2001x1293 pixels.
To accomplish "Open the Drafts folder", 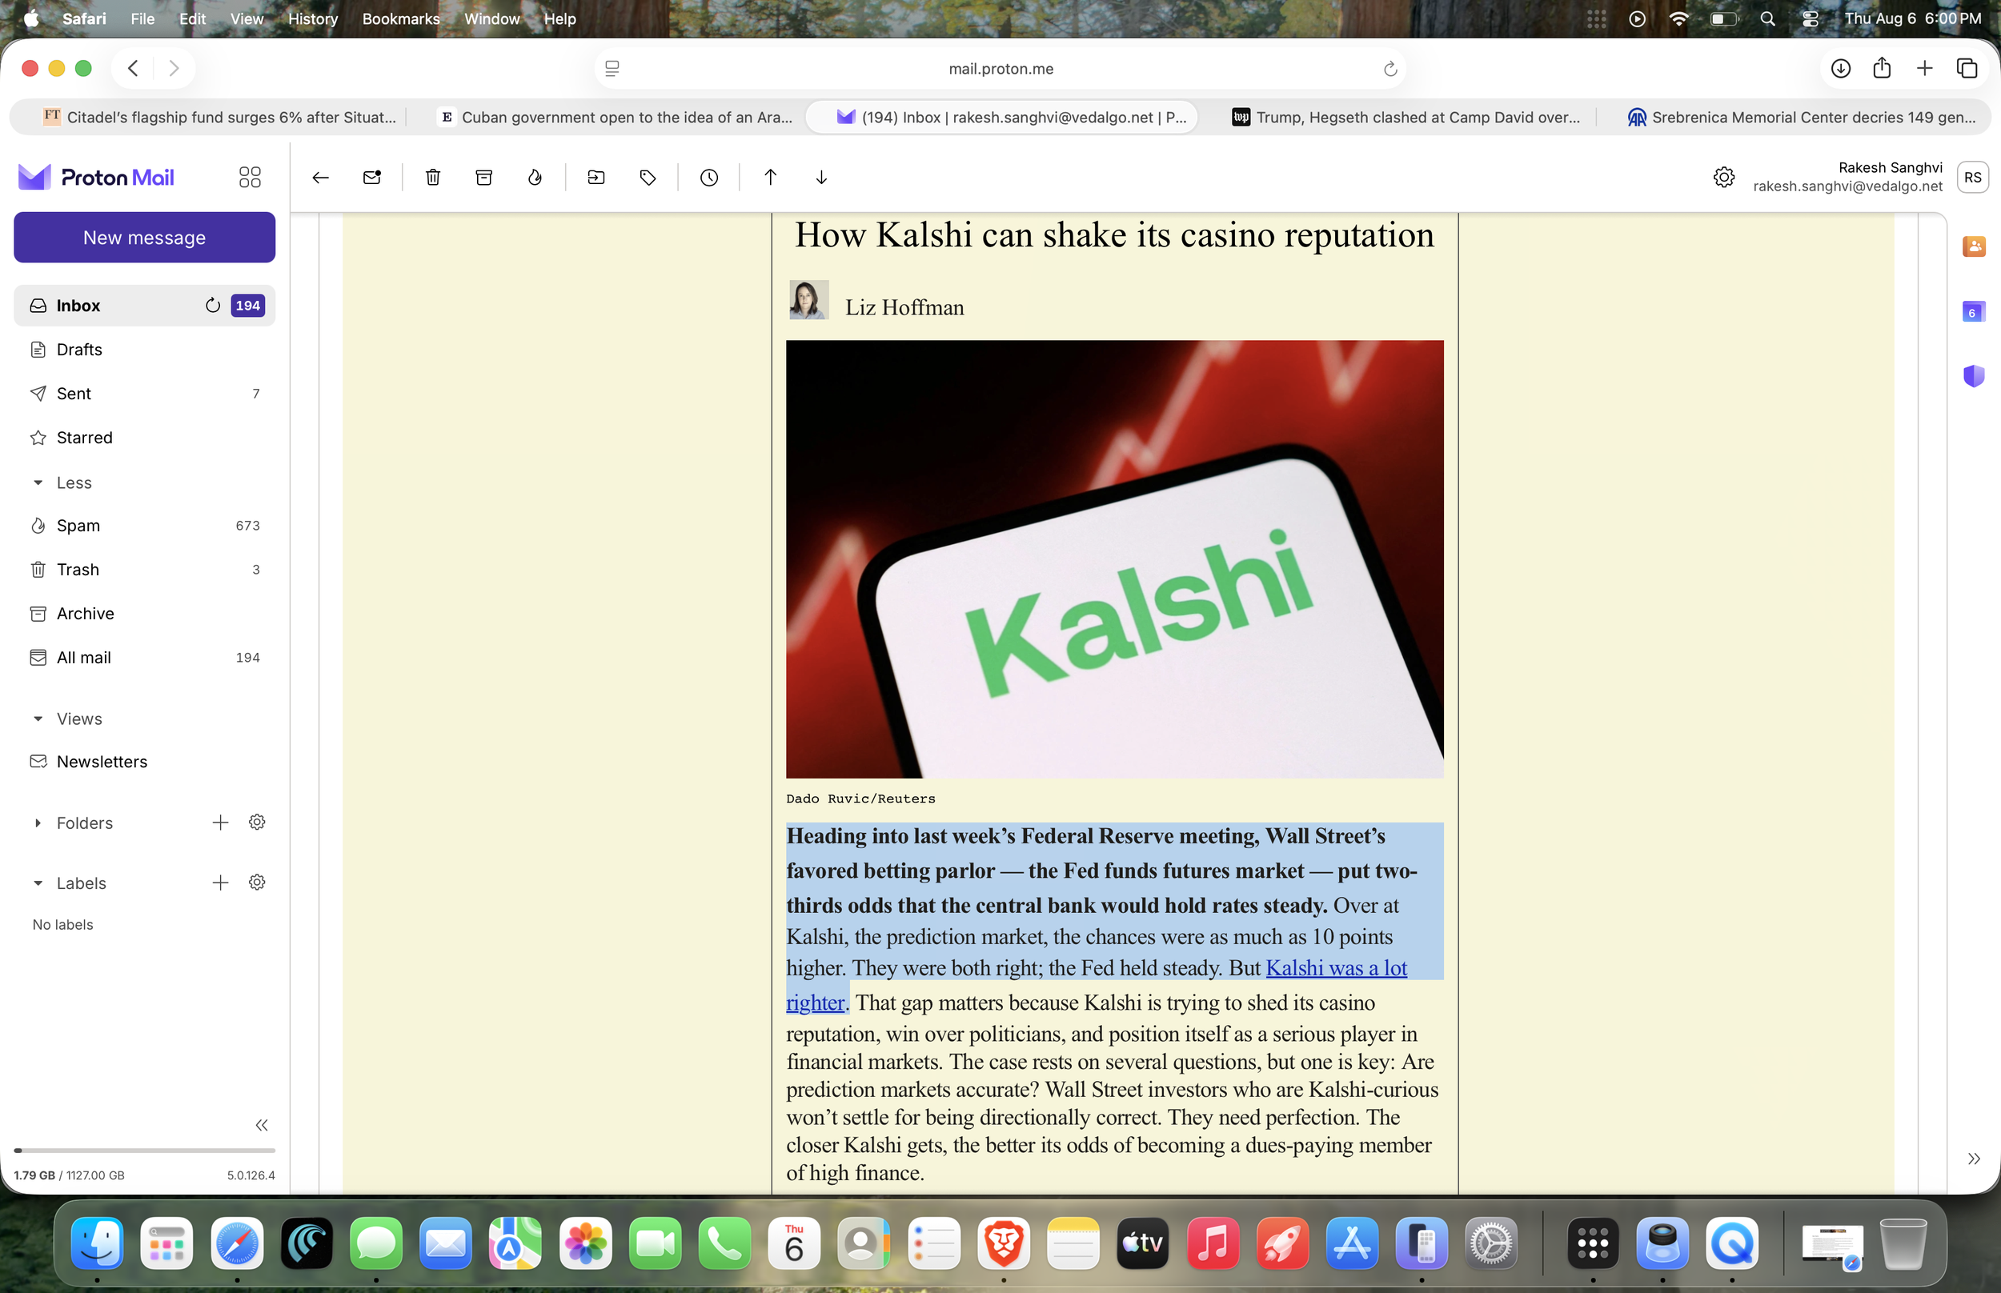I will tap(144, 350).
